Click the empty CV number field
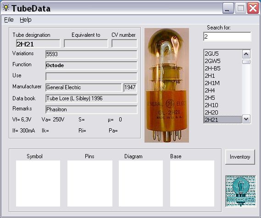 124,44
